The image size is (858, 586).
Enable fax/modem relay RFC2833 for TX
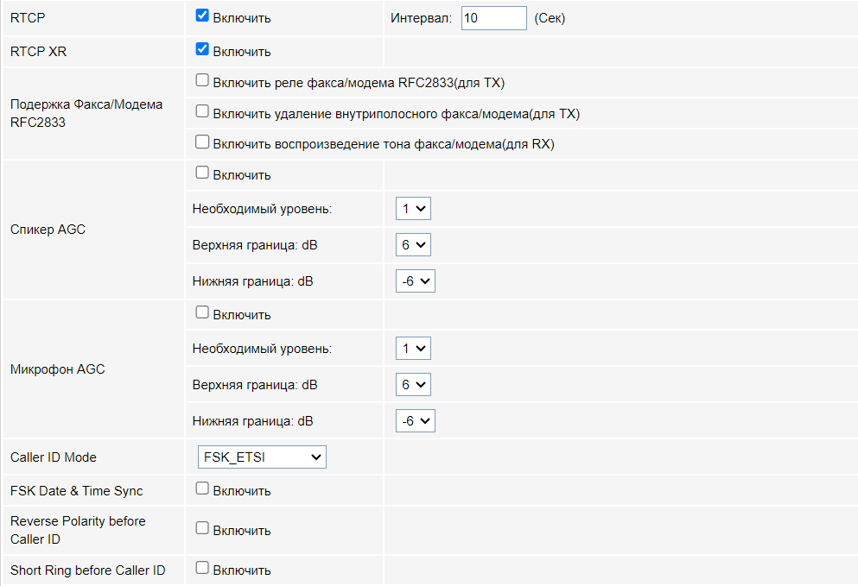203,81
